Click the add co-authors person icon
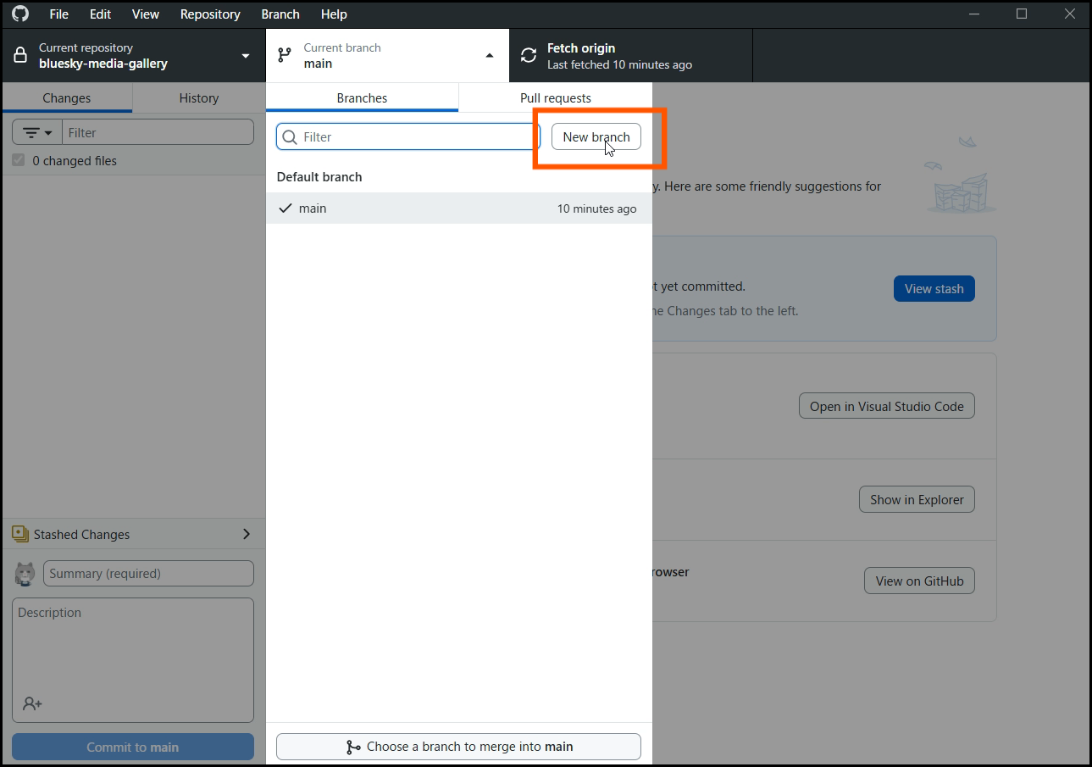The width and height of the screenshot is (1092, 767). click(32, 703)
